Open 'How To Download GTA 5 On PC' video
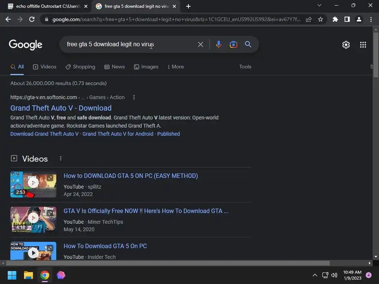 [x=105, y=246]
